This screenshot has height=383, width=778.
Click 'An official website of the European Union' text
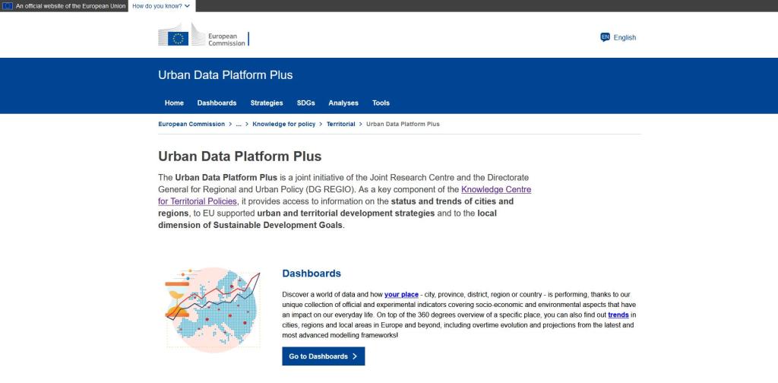tap(71, 6)
